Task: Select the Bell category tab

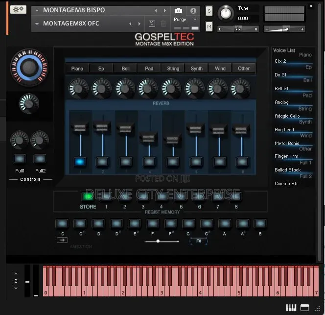Action: [125, 69]
